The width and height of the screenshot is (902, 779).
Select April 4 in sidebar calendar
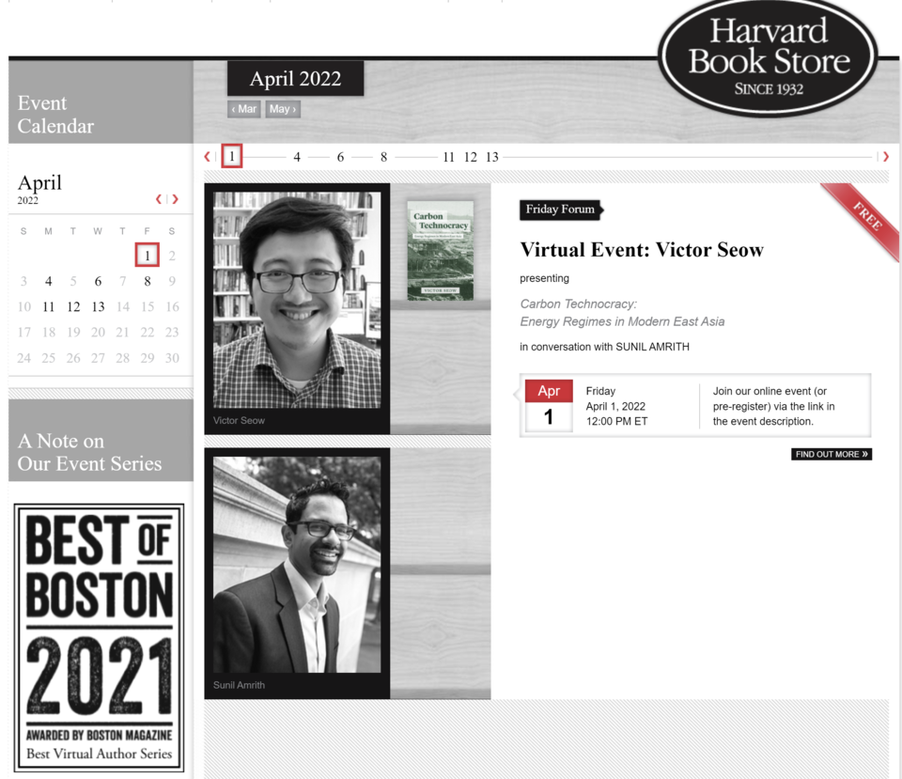click(x=48, y=281)
